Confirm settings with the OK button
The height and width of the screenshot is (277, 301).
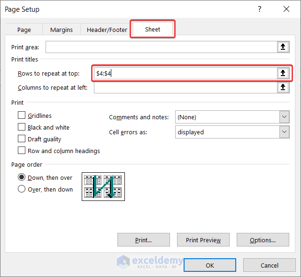[210, 265]
